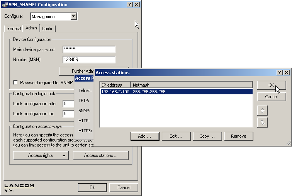Open the Configure dropdown list
Viewport: 292px width, 196px height.
coord(74,17)
